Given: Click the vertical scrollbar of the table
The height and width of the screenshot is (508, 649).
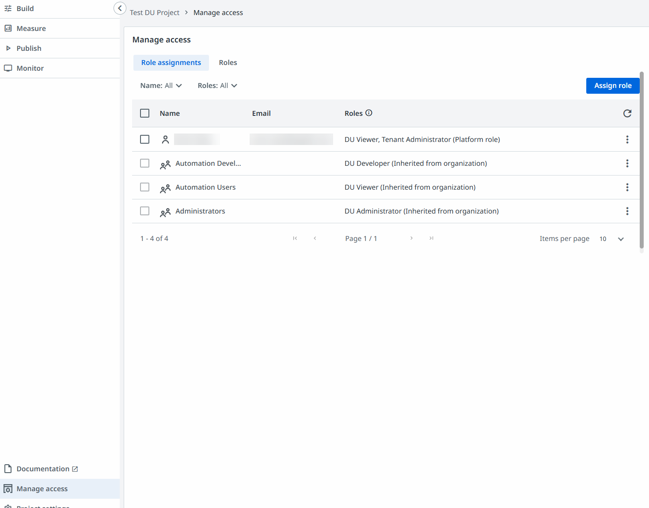Looking at the screenshot, I should pyautogui.click(x=641, y=159).
